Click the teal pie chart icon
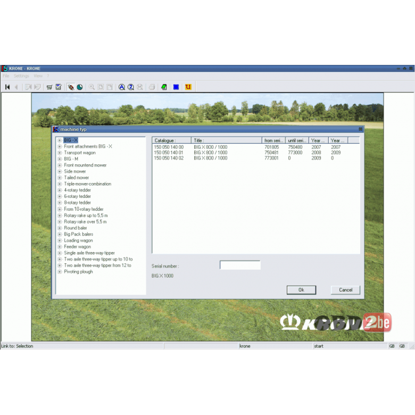Viewport: 415px width, 415px height. point(80,87)
